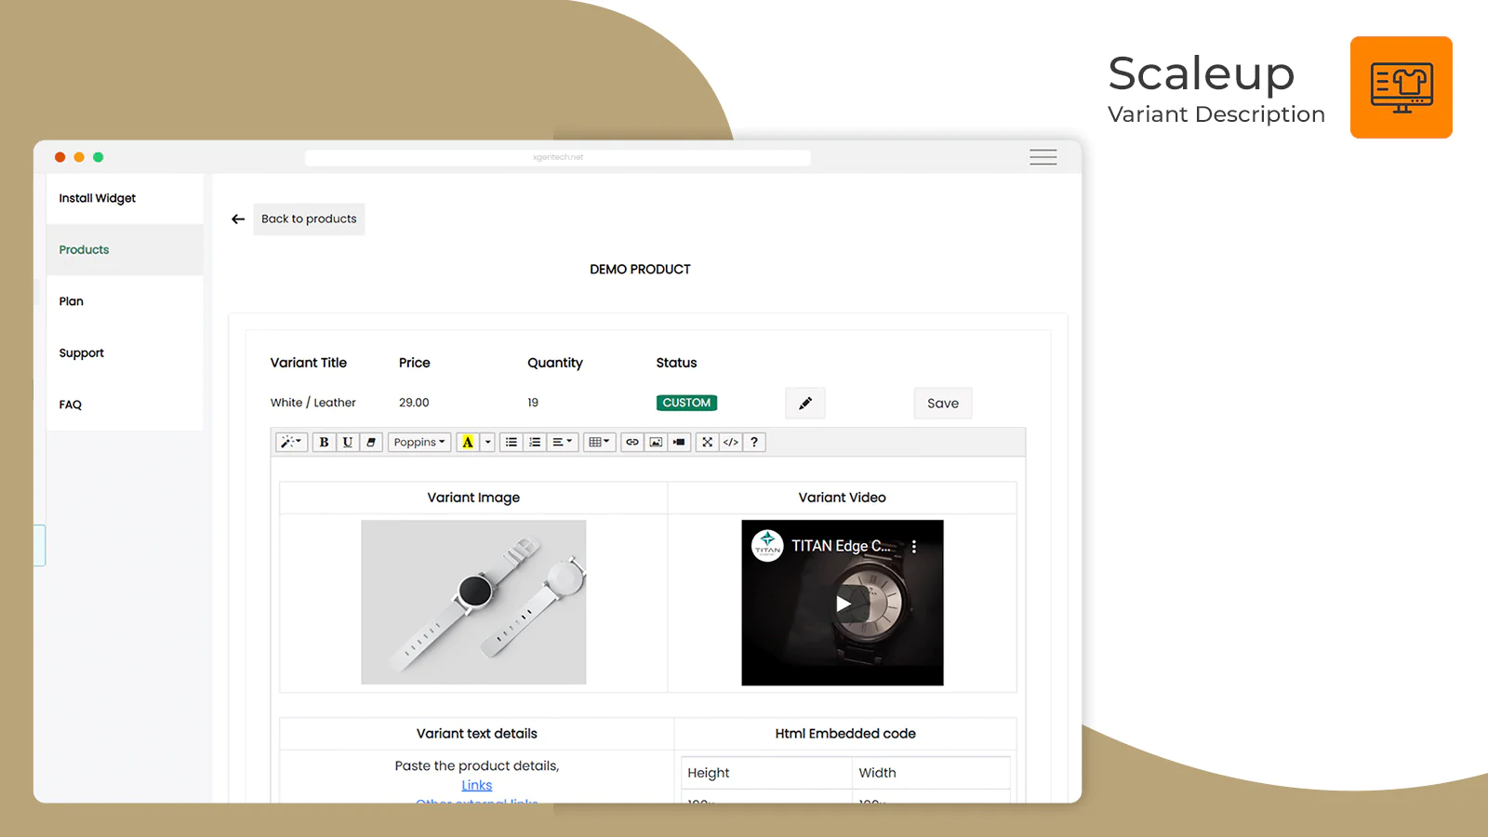
Task: Open the video three-dot options menu
Action: click(914, 547)
